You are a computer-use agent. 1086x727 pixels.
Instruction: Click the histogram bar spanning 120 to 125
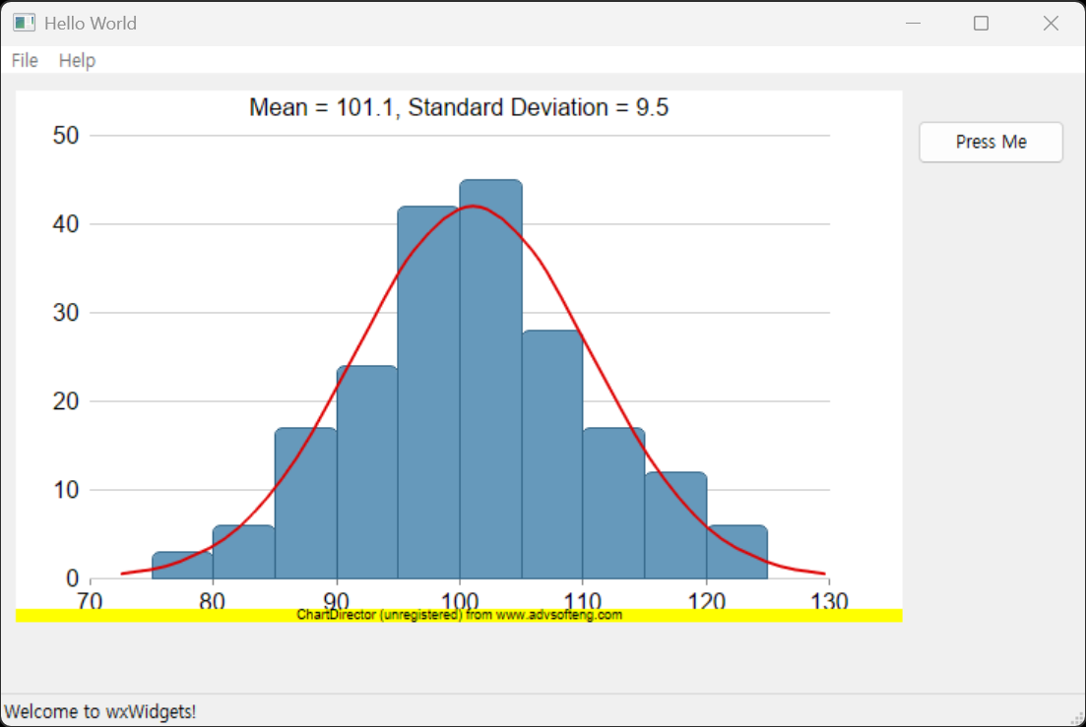coord(737,551)
